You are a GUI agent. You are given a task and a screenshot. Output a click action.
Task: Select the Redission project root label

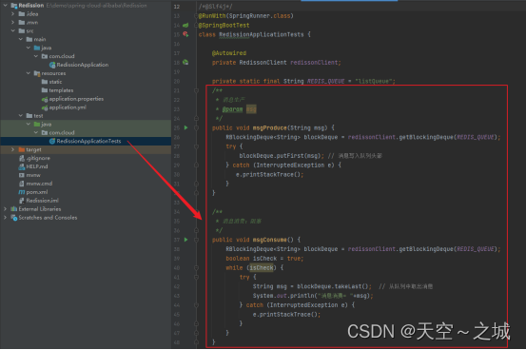tap(31, 6)
